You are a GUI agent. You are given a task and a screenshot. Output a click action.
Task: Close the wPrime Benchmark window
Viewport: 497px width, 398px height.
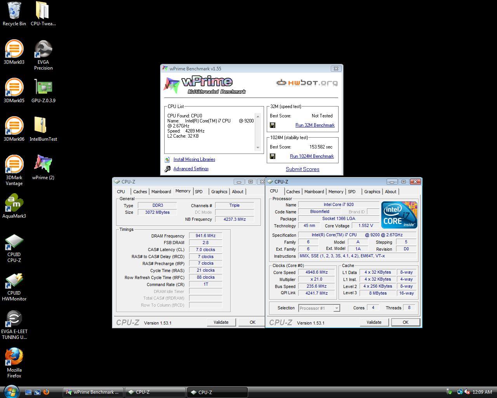pyautogui.click(x=336, y=68)
